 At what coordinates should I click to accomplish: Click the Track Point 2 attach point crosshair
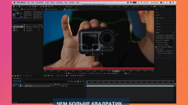pyautogui.click(x=98, y=50)
